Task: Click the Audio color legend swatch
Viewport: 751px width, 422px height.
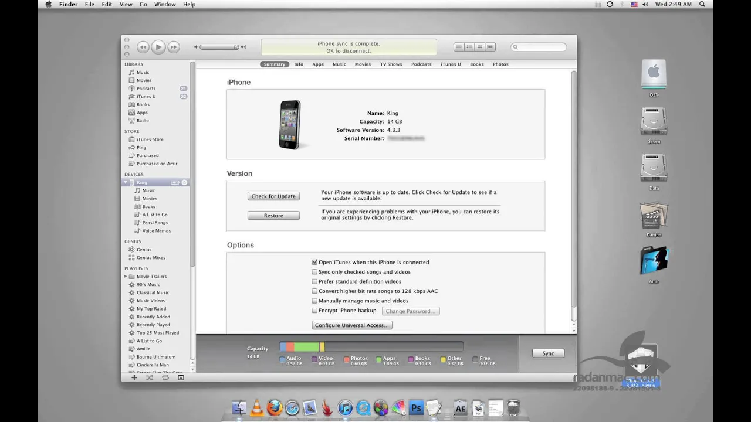Action: (282, 359)
